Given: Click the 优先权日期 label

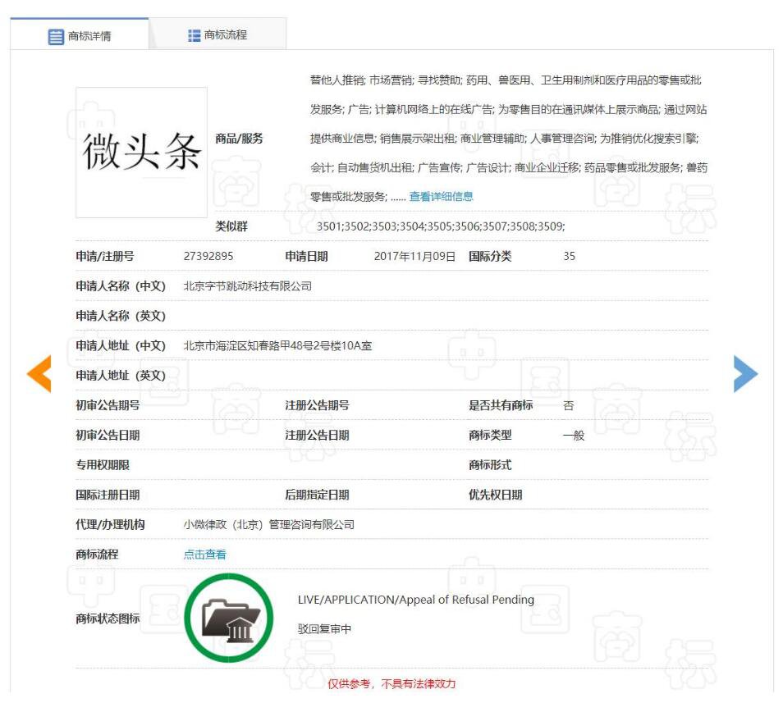Looking at the screenshot, I should pos(496,495).
